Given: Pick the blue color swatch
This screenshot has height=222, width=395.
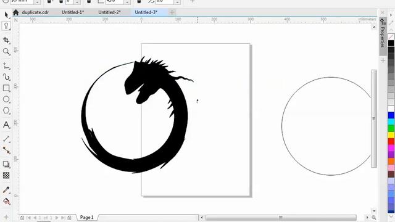Looking at the screenshot, I should point(391,115).
